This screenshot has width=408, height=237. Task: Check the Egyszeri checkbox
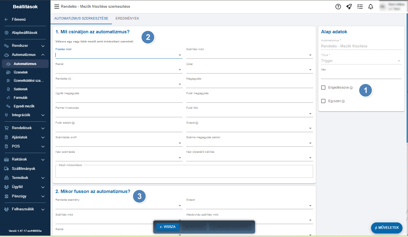[323, 101]
